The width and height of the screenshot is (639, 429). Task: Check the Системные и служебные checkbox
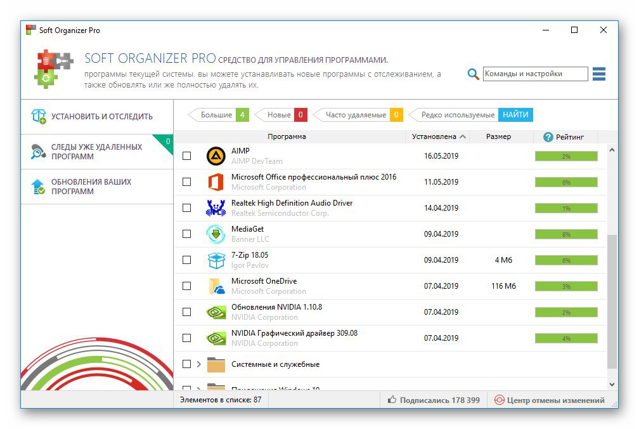coord(186,364)
